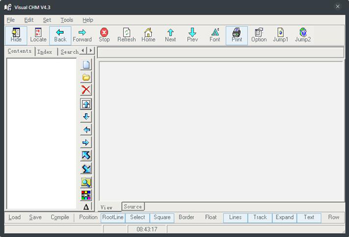The image size is (349, 237).
Task: Toggle the Track option
Action: 260,218
